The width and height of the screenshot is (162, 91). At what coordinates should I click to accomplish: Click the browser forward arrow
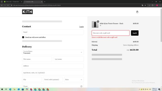(5, 5)
